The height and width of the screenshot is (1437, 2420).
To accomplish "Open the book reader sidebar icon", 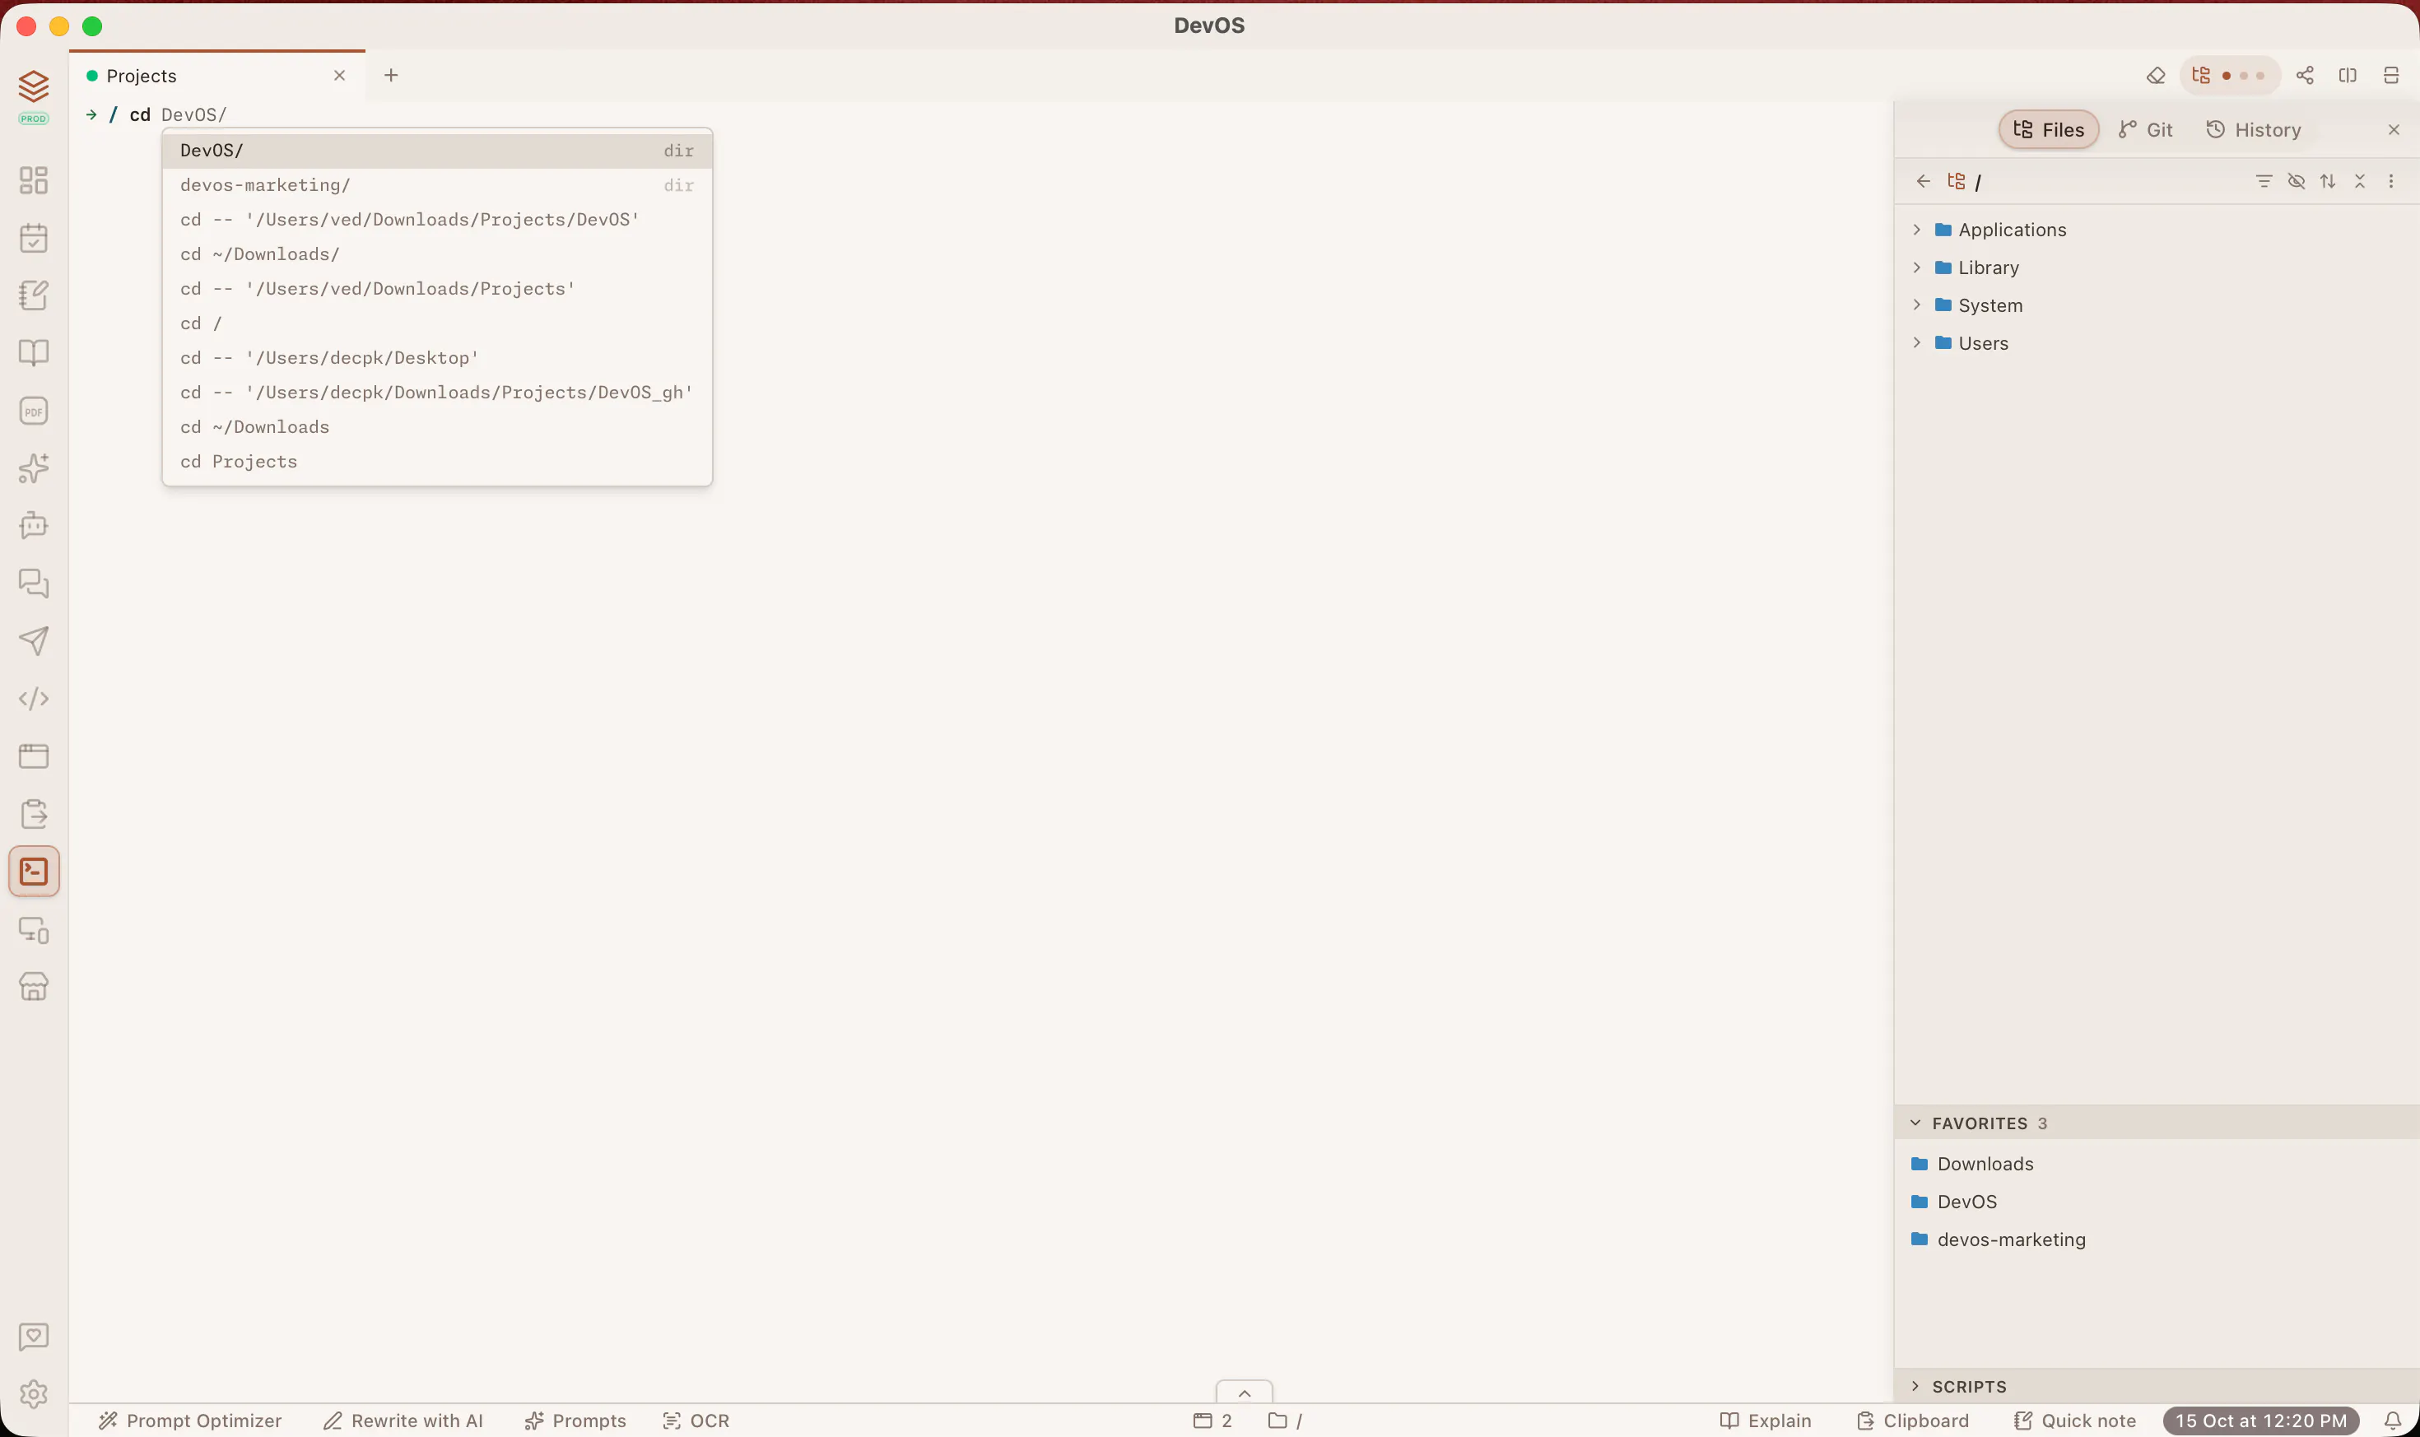I will click(x=33, y=352).
